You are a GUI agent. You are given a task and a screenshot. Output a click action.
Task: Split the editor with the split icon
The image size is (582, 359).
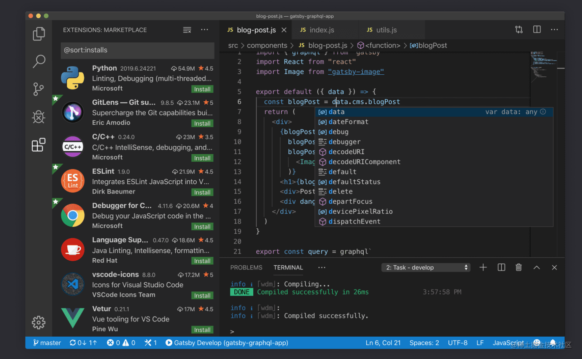536,29
